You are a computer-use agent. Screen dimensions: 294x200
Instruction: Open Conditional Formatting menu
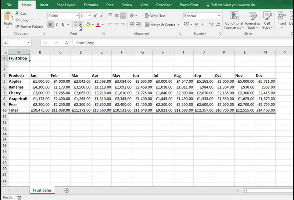pyautogui.click(x=234, y=21)
